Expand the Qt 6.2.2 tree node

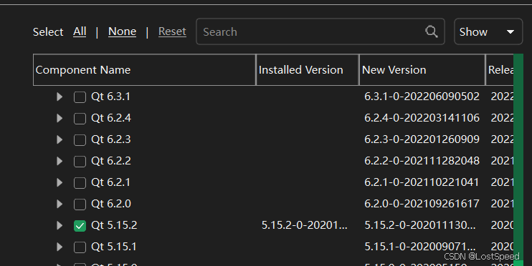[x=60, y=161]
